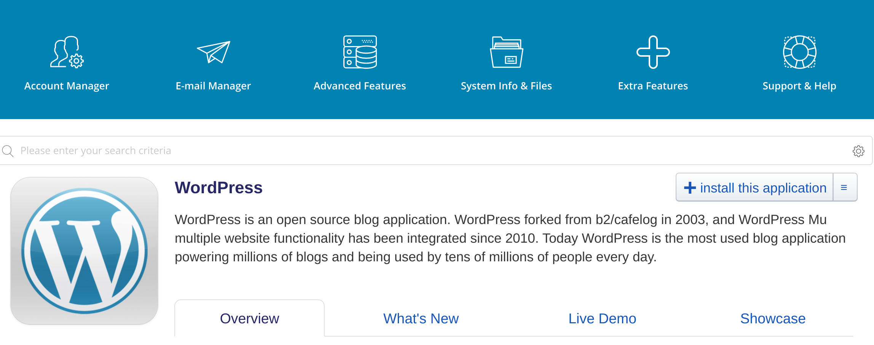Open search settings gear icon

[x=858, y=151]
